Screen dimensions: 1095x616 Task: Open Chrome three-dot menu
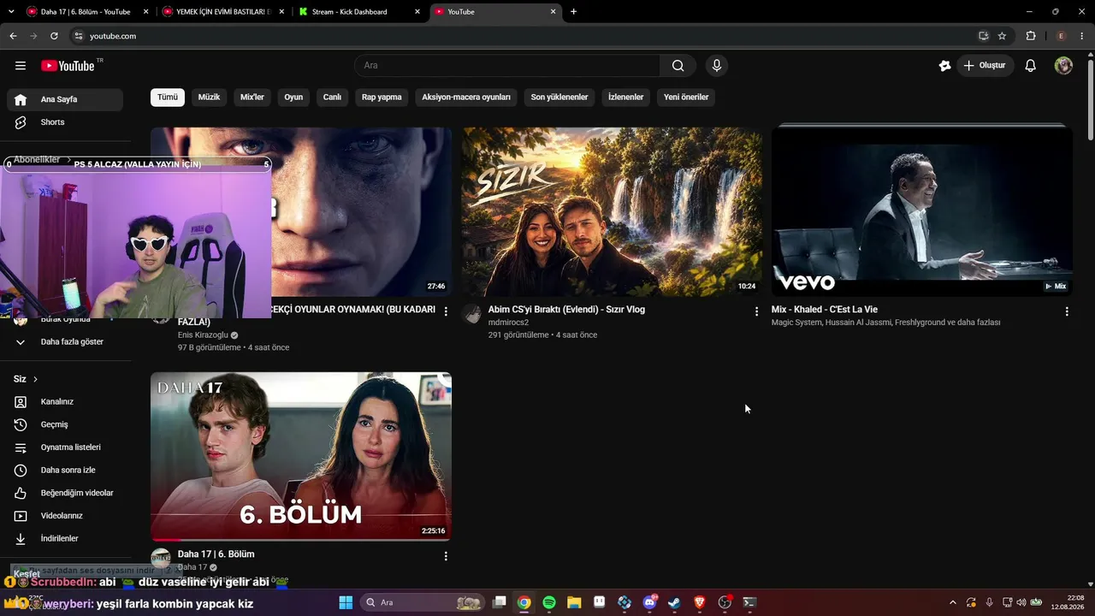[1081, 36]
